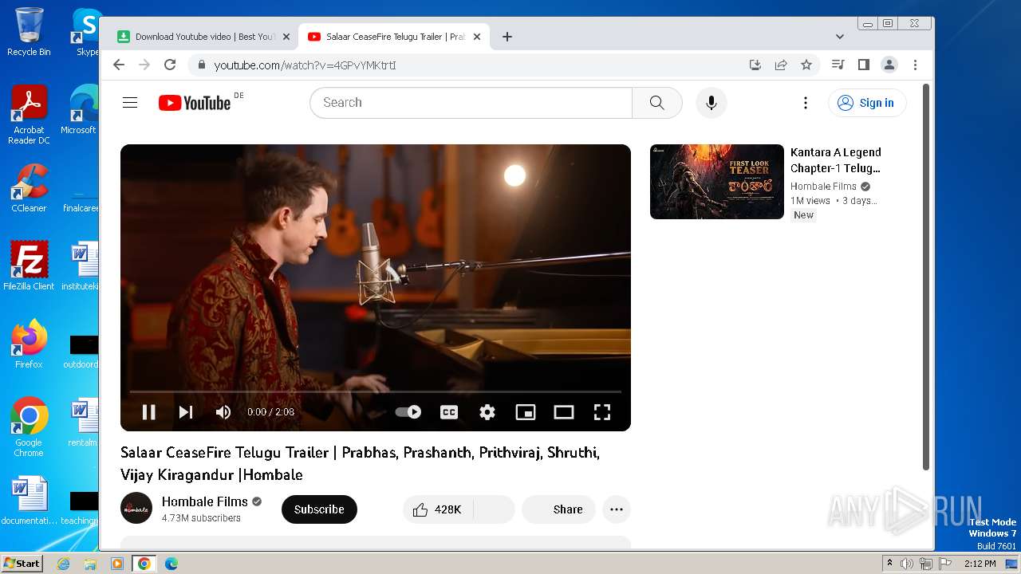The width and height of the screenshot is (1021, 574).
Task: Click the page vertical scrollbar
Action: [x=925, y=277]
